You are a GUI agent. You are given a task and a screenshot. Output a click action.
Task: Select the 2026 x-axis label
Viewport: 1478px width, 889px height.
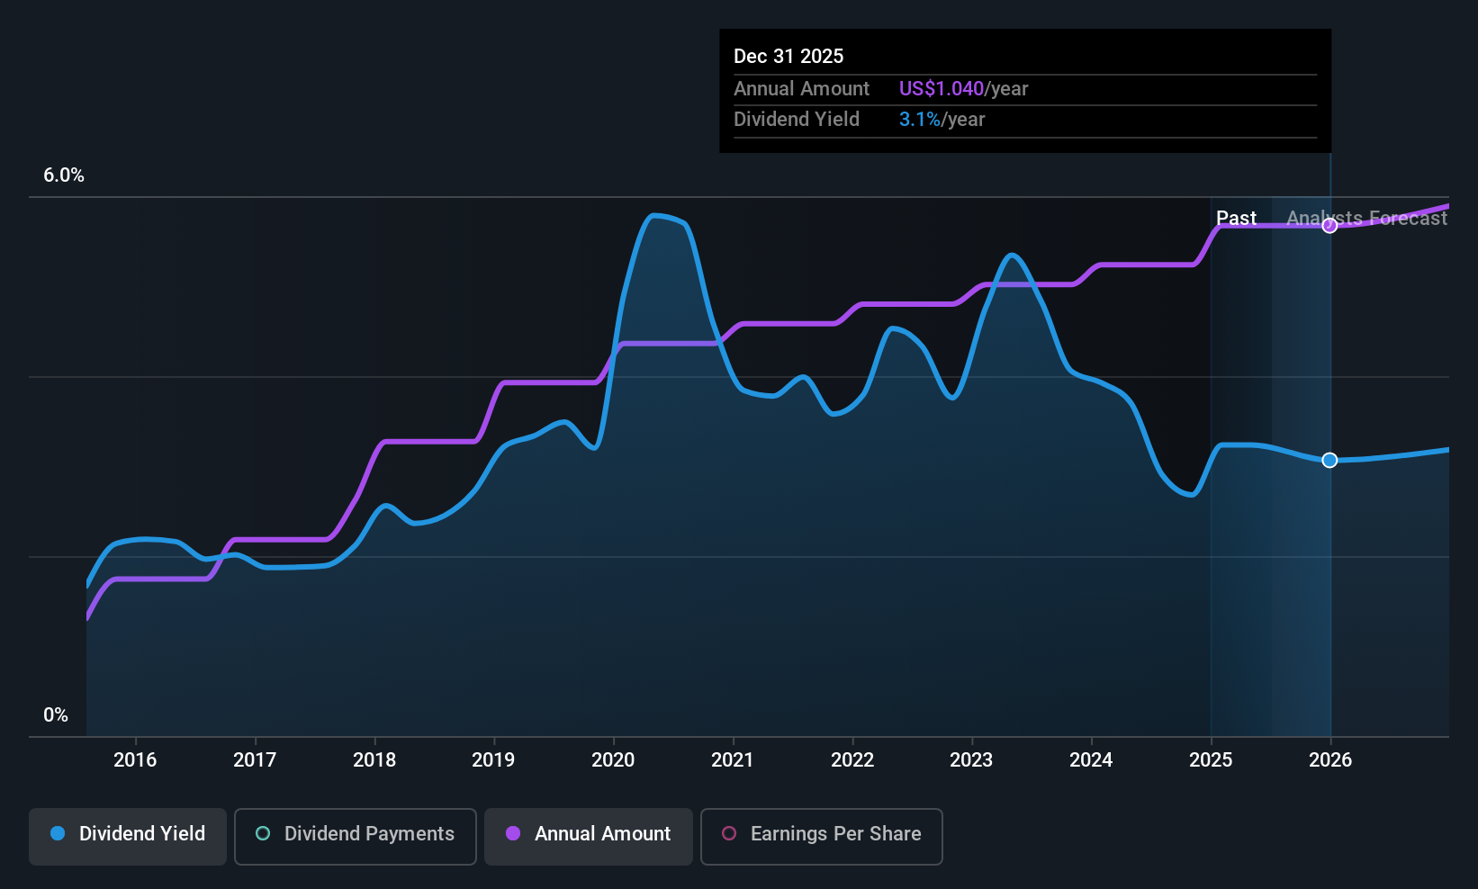point(1330,760)
